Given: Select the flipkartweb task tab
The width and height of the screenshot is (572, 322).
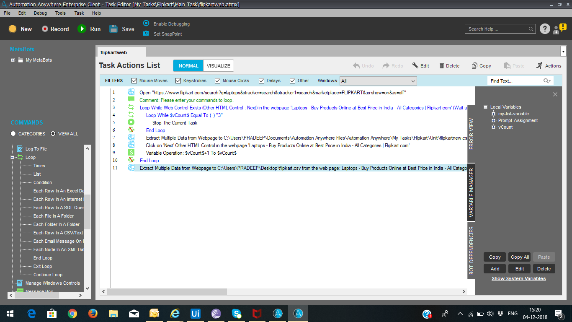Looking at the screenshot, I should click(121, 52).
